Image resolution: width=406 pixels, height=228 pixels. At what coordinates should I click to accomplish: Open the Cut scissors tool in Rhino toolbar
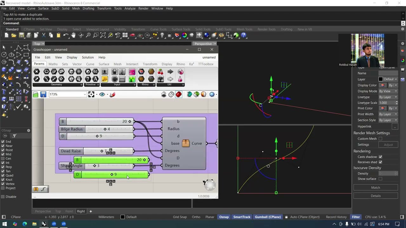pos(43,35)
